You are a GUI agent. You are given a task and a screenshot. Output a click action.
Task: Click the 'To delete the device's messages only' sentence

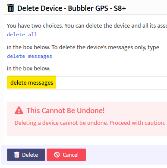tap(105, 48)
